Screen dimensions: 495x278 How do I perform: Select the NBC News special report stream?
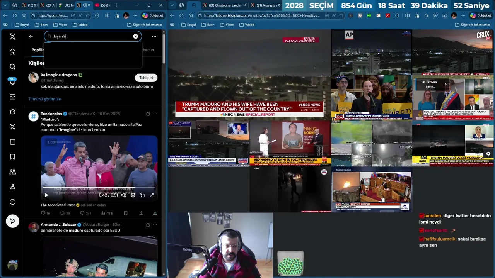pyautogui.click(x=249, y=75)
